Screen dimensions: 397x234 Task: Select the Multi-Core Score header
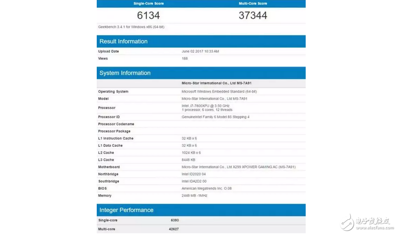point(253,3)
